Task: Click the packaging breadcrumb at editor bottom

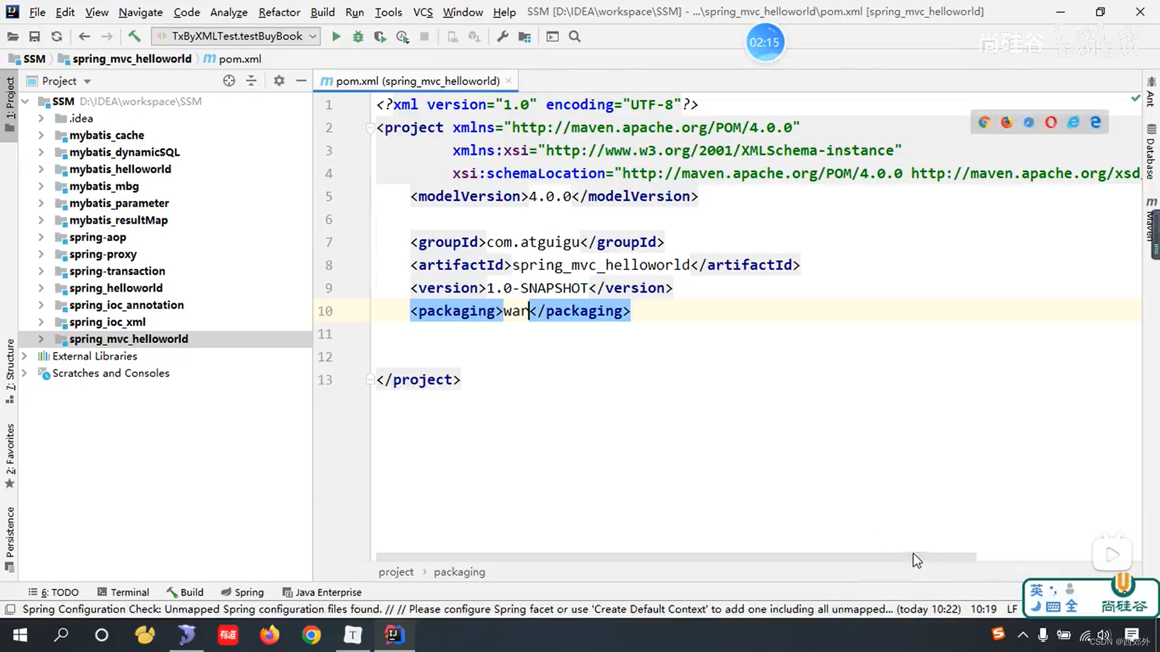Action: (459, 572)
